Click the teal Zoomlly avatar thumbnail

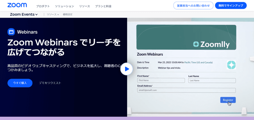[231, 65]
